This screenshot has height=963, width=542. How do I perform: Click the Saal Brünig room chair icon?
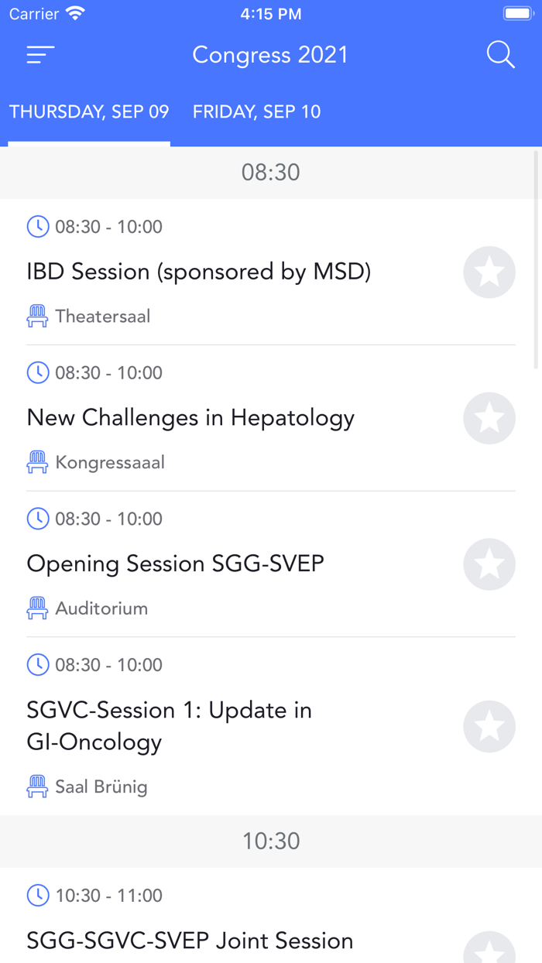pos(37,787)
